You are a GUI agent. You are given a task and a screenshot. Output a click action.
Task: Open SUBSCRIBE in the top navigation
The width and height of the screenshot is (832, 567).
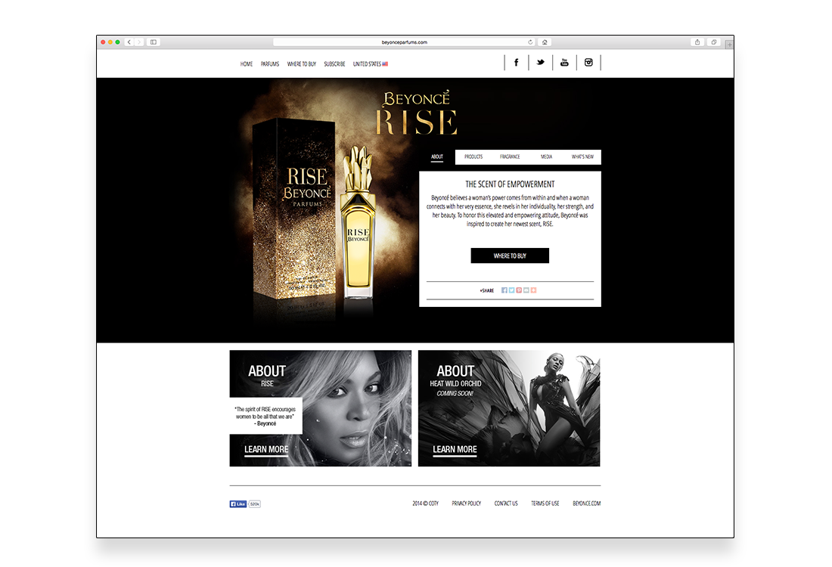(x=334, y=64)
